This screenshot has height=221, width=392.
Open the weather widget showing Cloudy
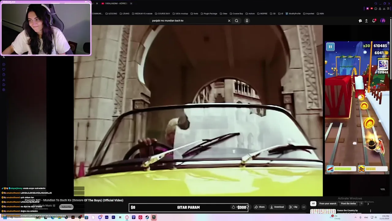click(335, 217)
